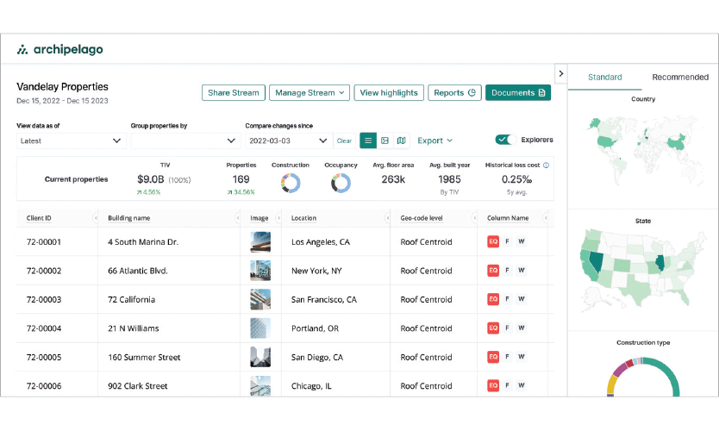Clear the compare changes date
This screenshot has height=431, width=719.
tap(344, 141)
